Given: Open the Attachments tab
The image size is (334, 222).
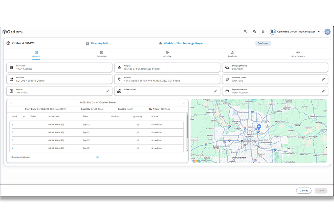Looking at the screenshot, I should (298, 54).
